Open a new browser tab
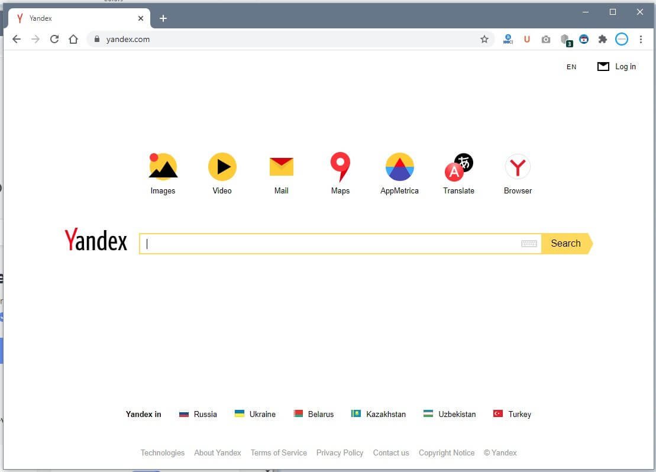Viewport: 656px width, 472px height. 163,18
